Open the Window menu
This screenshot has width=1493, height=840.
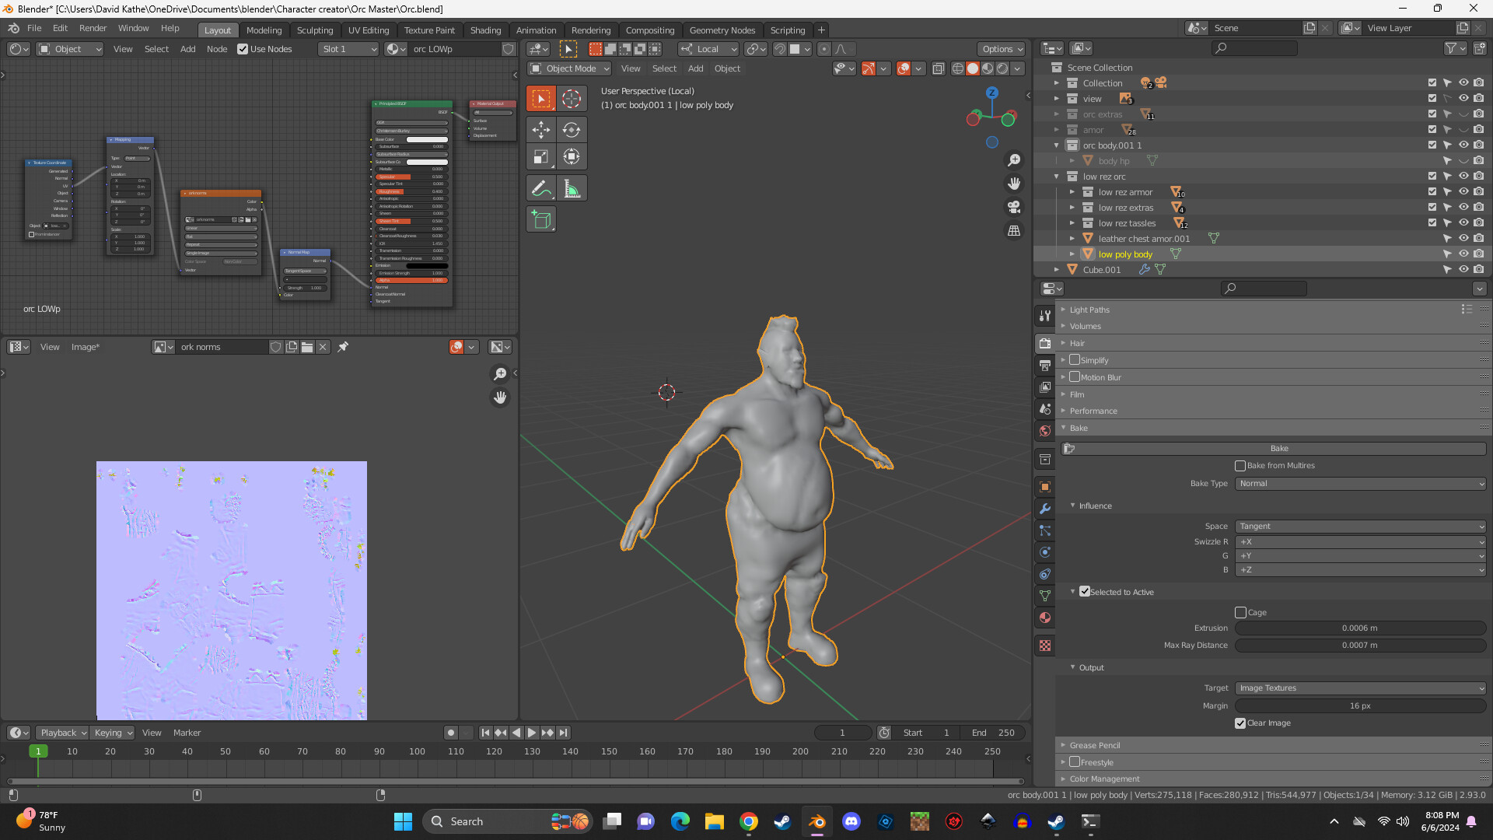133,28
